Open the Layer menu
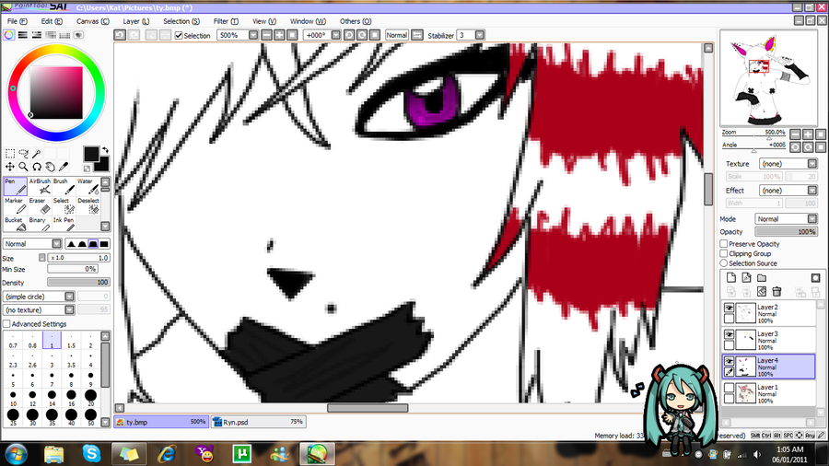This screenshot has height=466, width=829. [136, 21]
